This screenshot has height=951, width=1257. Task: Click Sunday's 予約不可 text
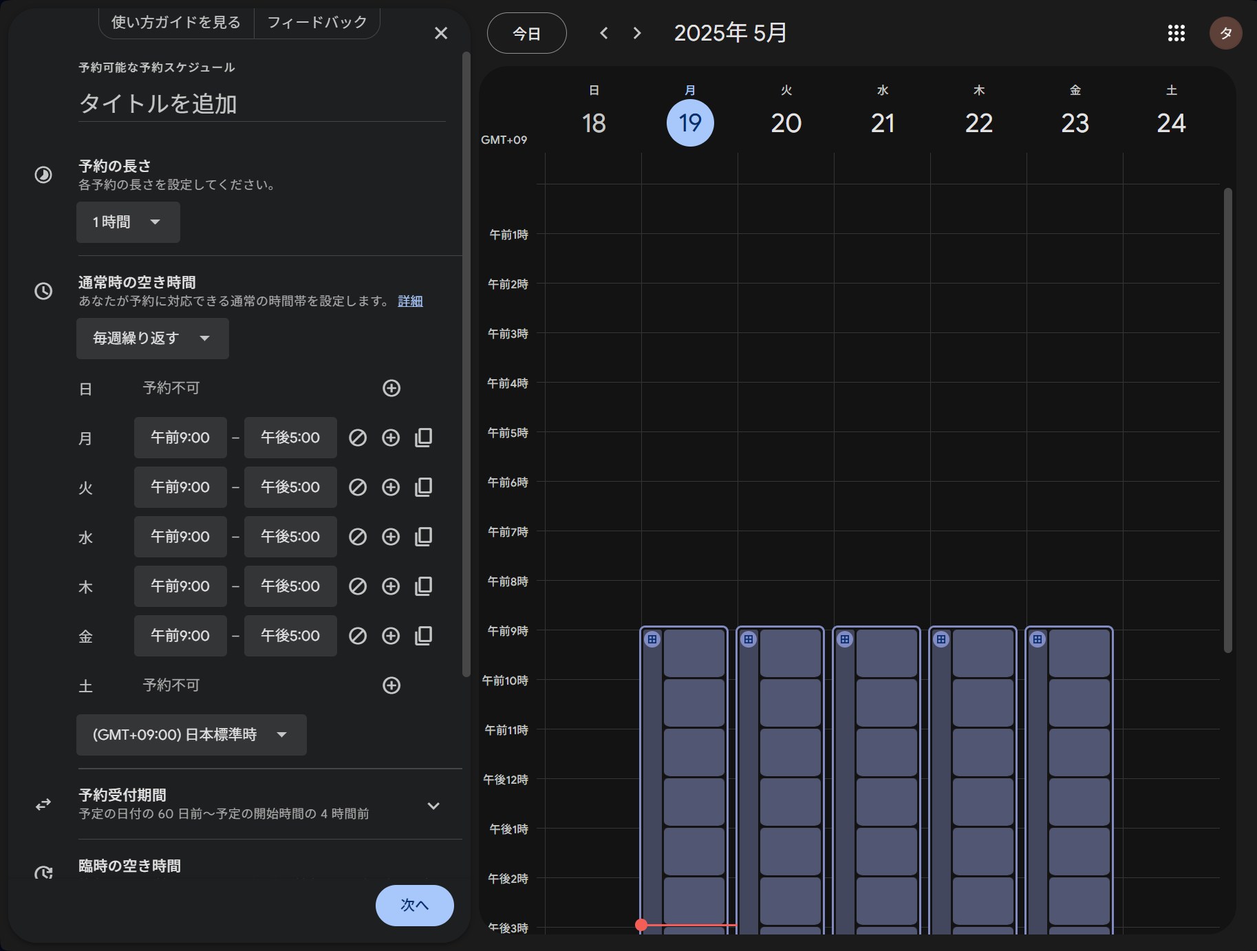click(171, 388)
